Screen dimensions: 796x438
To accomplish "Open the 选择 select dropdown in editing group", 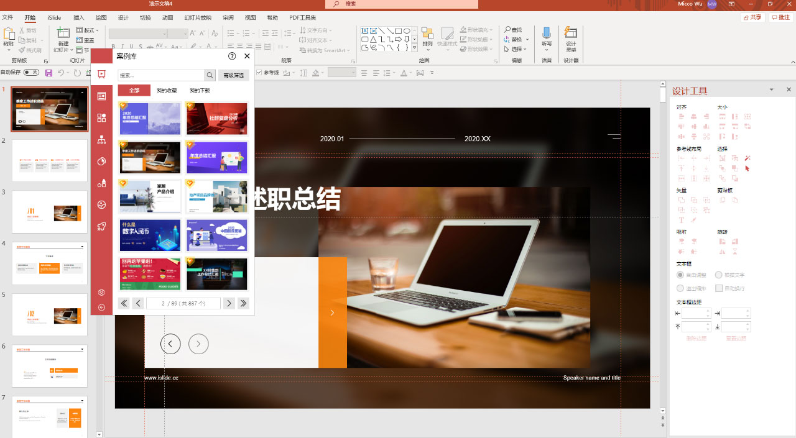I will [518, 49].
